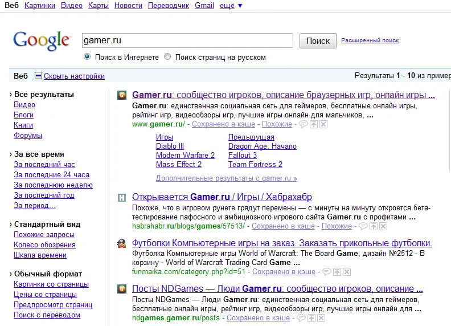The width and height of the screenshot is (451, 326).
Task: Click the search field containing 'gamer.ru'
Action: click(187, 40)
